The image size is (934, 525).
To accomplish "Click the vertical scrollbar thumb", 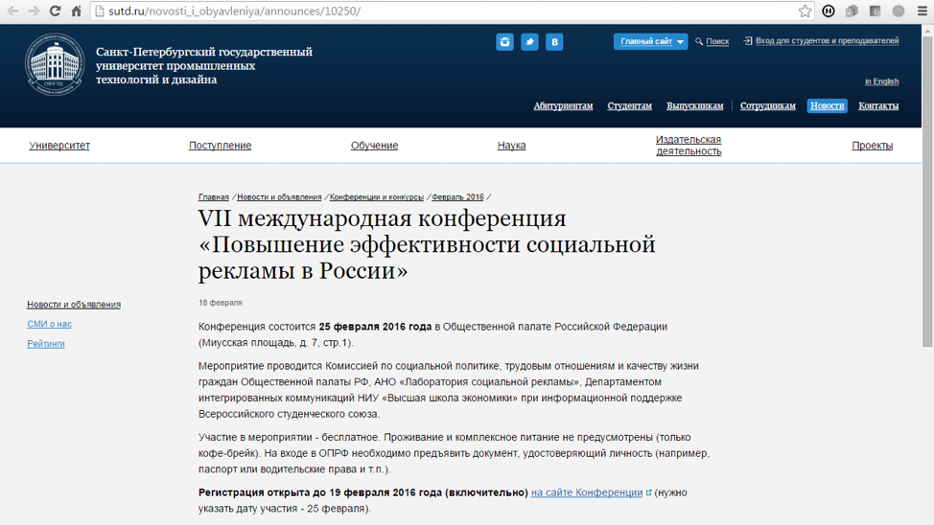I will click(927, 191).
